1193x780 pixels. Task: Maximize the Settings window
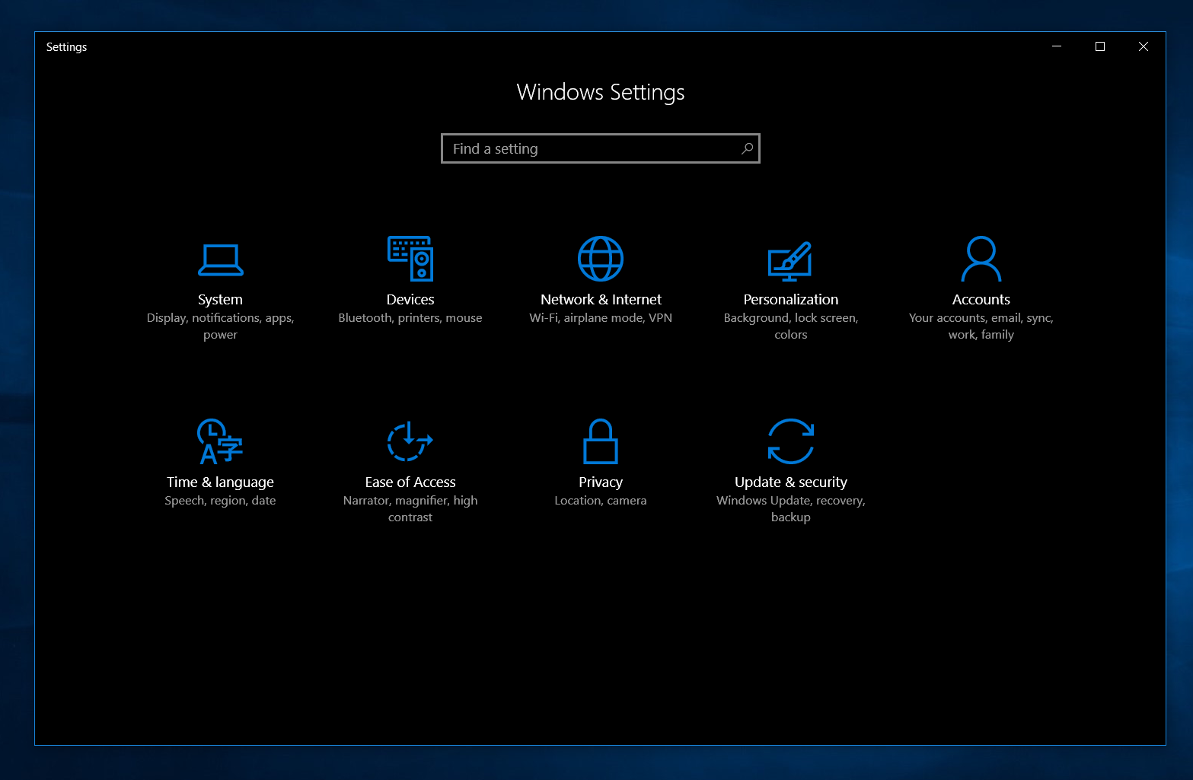(x=1100, y=46)
